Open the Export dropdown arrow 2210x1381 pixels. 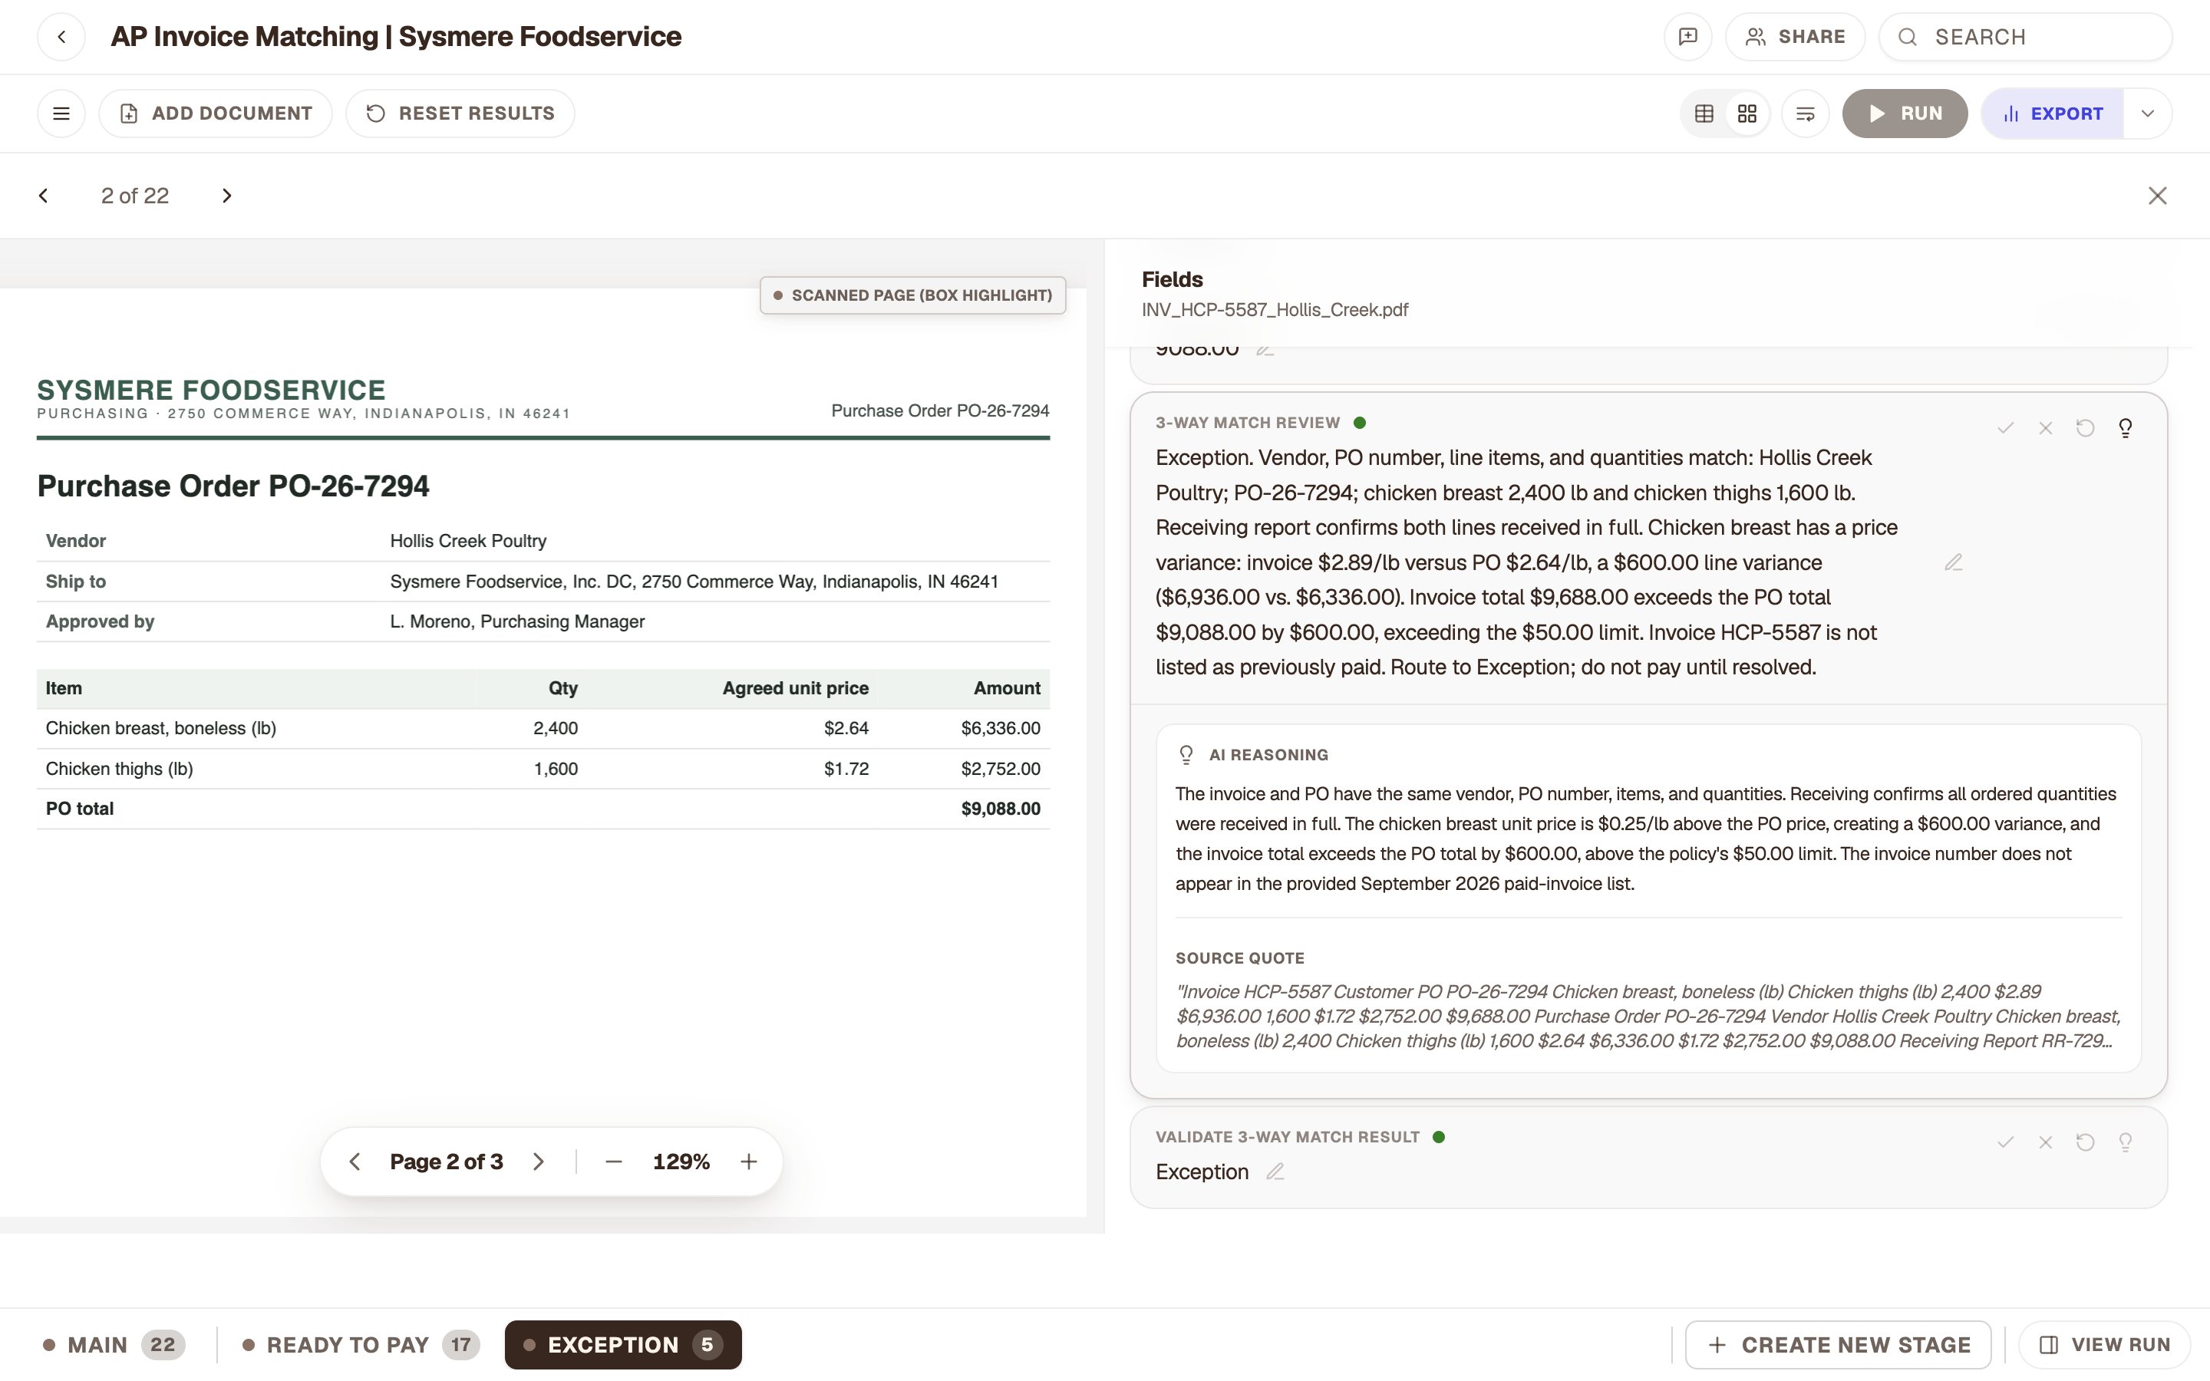click(x=2147, y=114)
